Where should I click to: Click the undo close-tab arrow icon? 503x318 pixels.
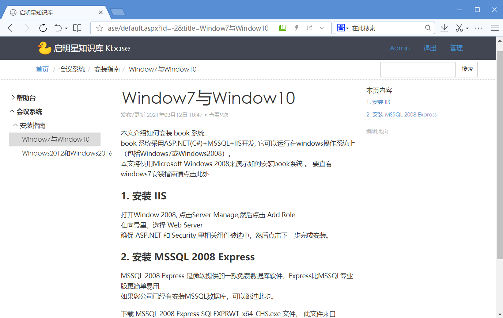pos(58,28)
